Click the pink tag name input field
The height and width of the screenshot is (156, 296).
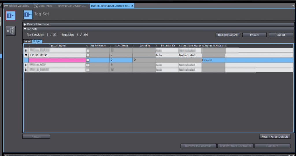[x=57, y=60]
